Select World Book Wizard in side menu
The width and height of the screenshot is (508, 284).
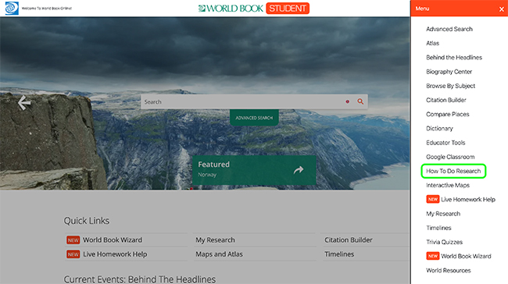point(466,256)
